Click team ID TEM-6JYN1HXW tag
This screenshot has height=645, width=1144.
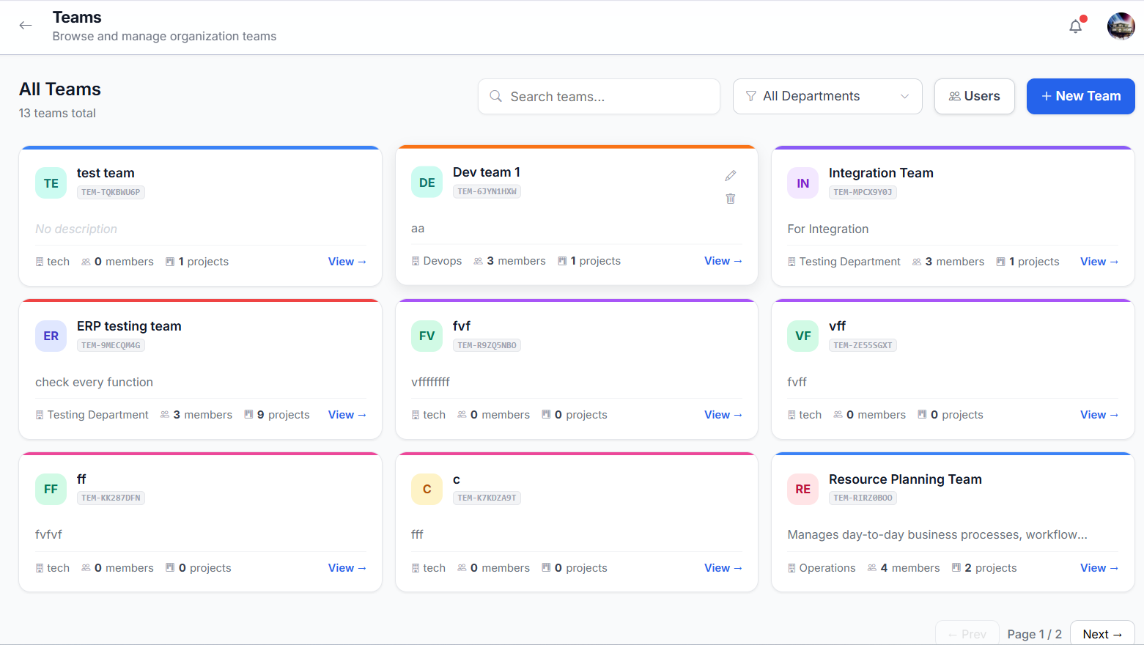coord(487,191)
